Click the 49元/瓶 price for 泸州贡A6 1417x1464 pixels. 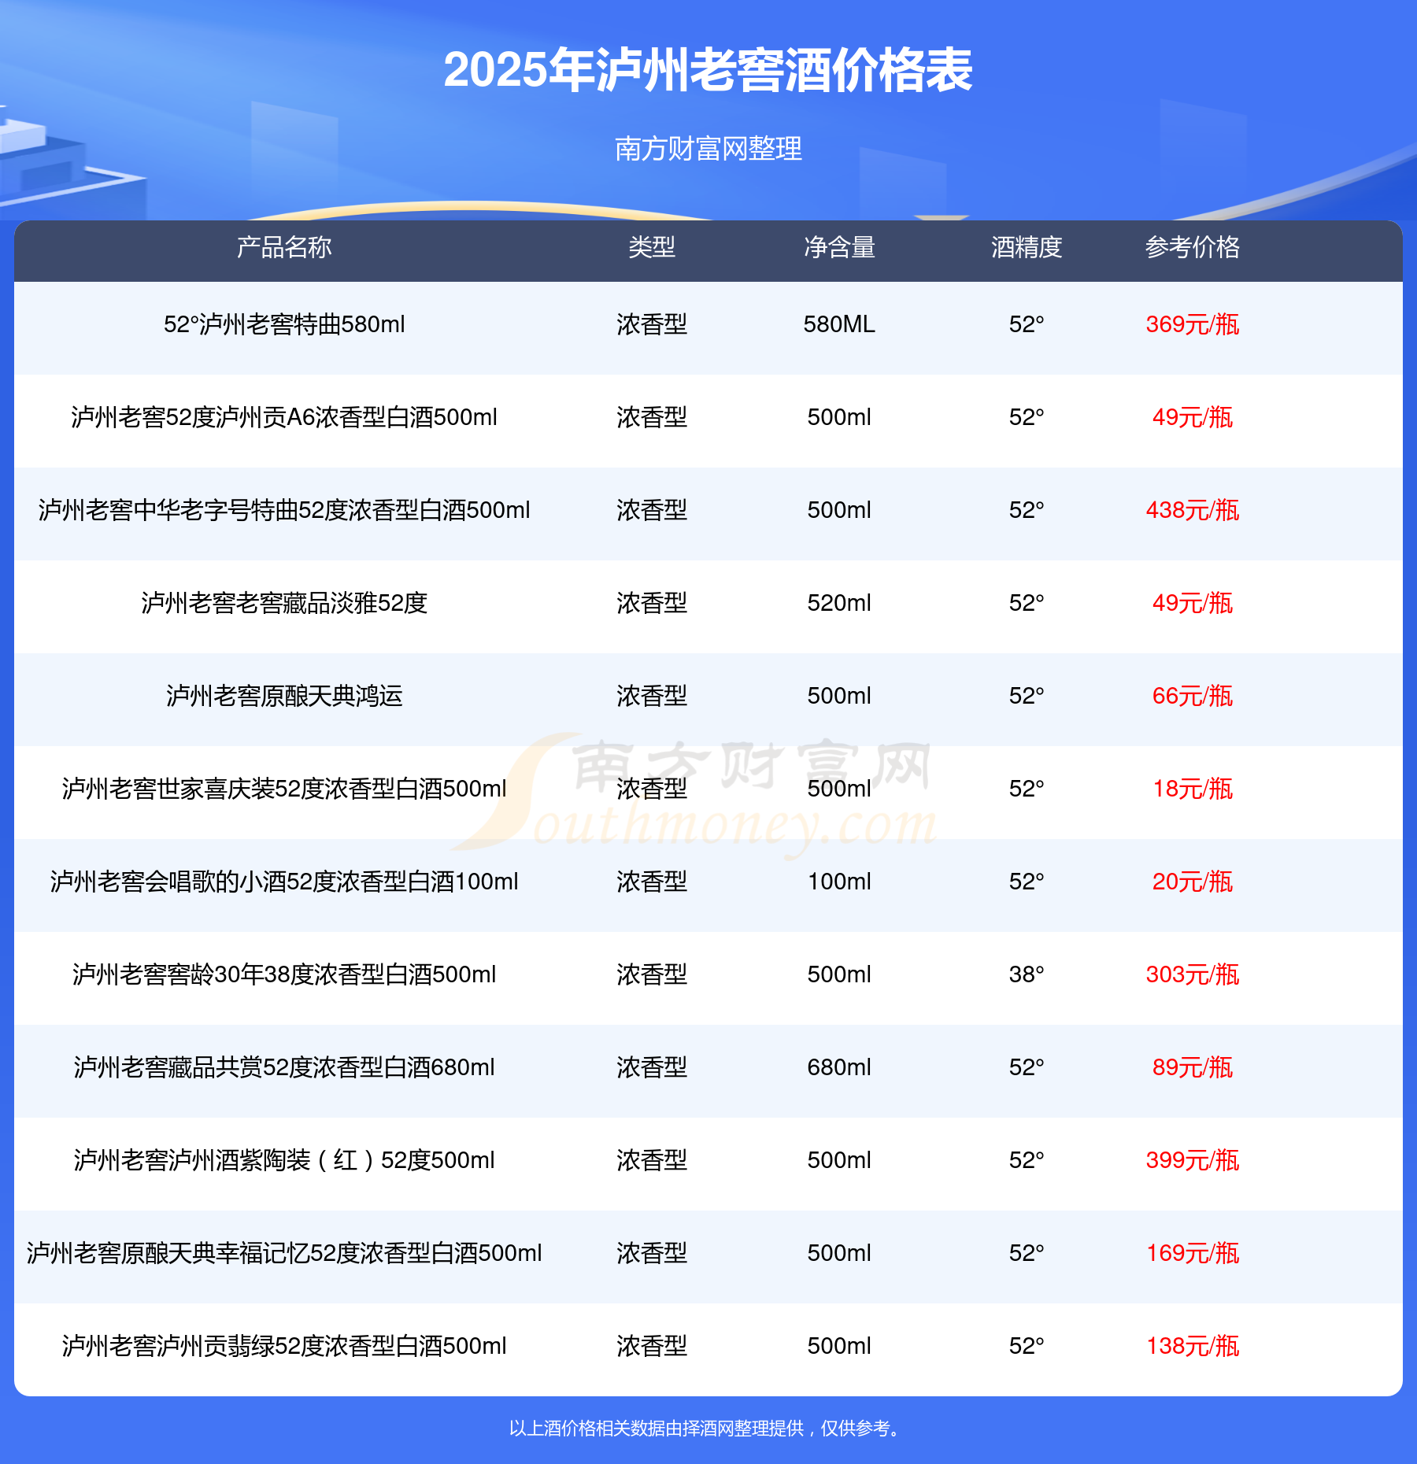tap(1193, 417)
